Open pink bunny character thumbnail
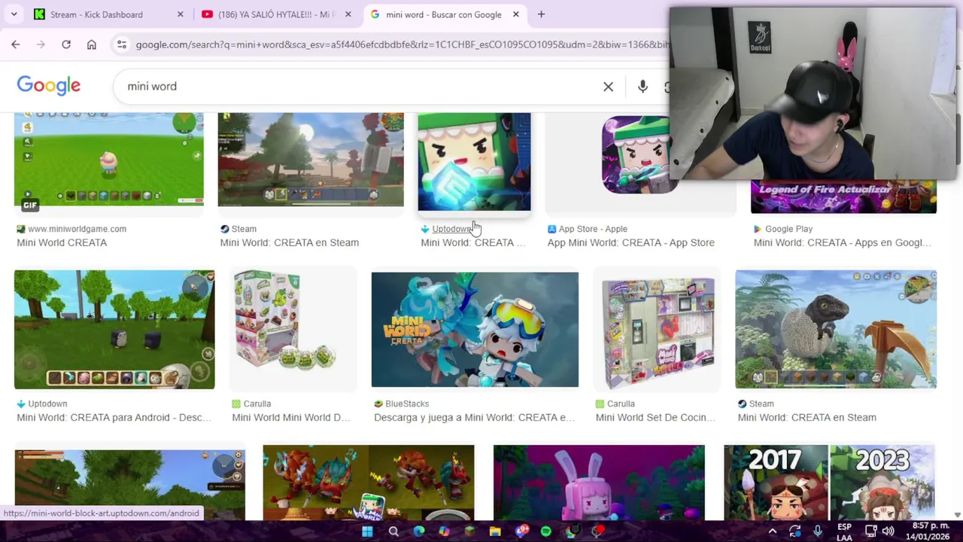 [x=599, y=483]
